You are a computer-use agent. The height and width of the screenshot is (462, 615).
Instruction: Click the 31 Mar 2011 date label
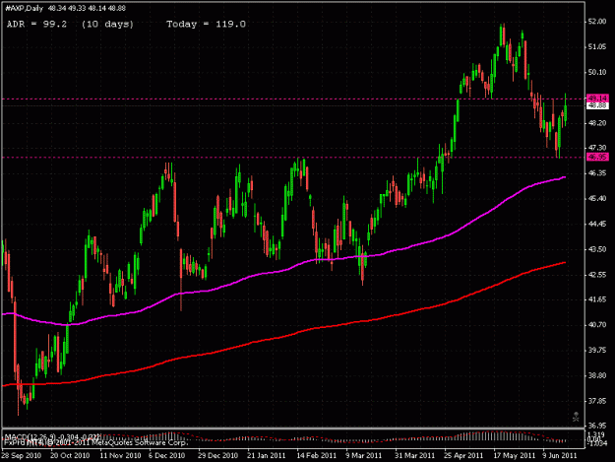coord(415,456)
